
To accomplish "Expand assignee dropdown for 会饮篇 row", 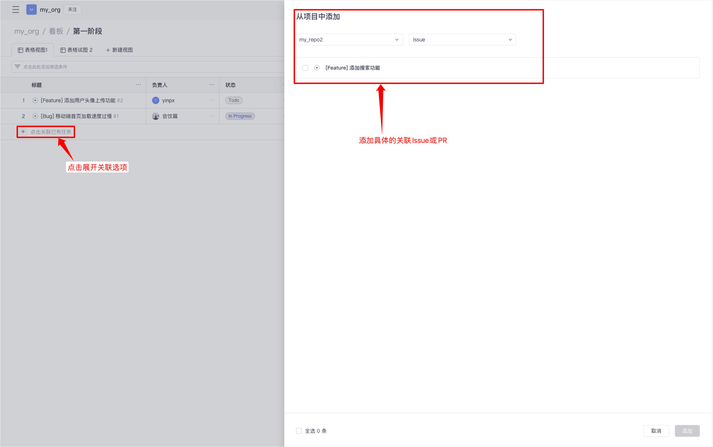I will [211, 116].
